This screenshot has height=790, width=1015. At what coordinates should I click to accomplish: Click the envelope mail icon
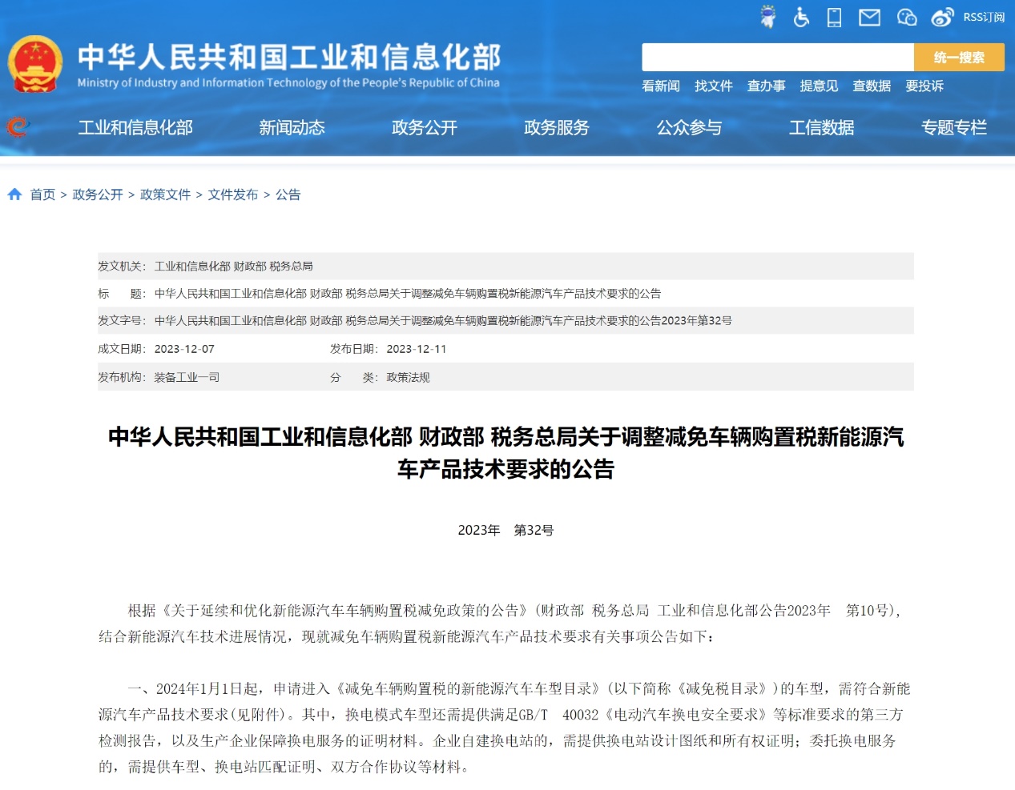point(870,17)
